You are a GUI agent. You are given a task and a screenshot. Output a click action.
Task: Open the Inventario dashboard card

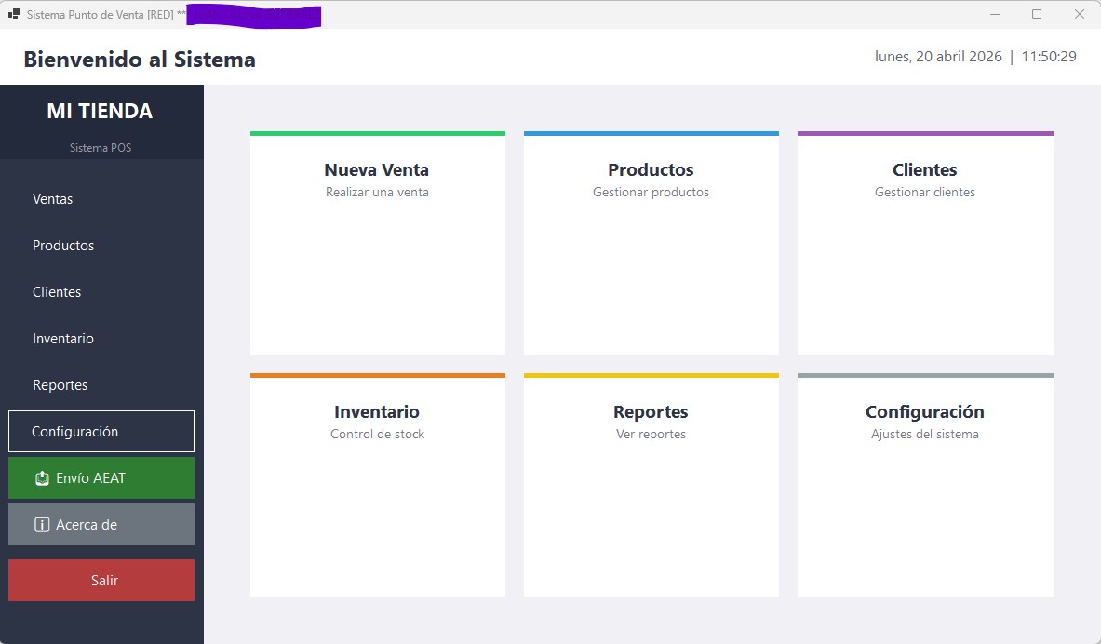tap(378, 485)
